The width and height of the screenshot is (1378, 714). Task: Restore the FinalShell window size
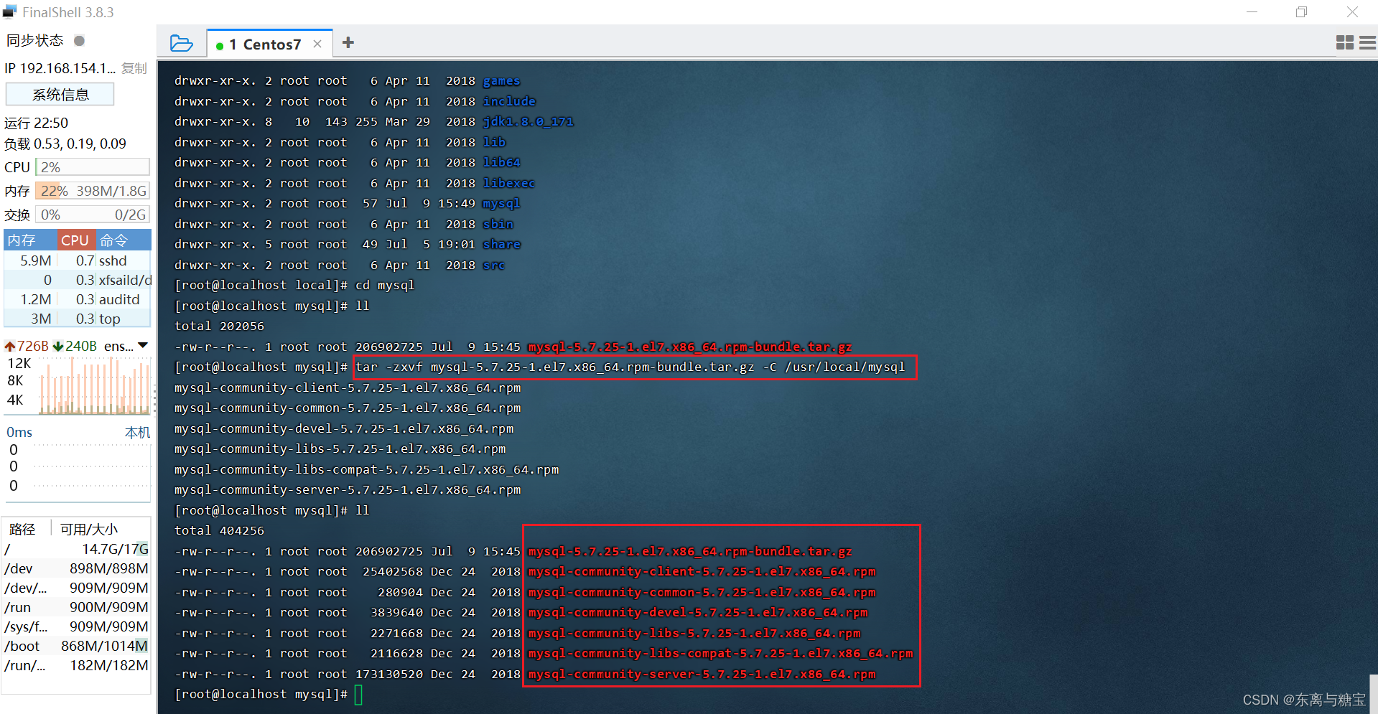click(1301, 11)
